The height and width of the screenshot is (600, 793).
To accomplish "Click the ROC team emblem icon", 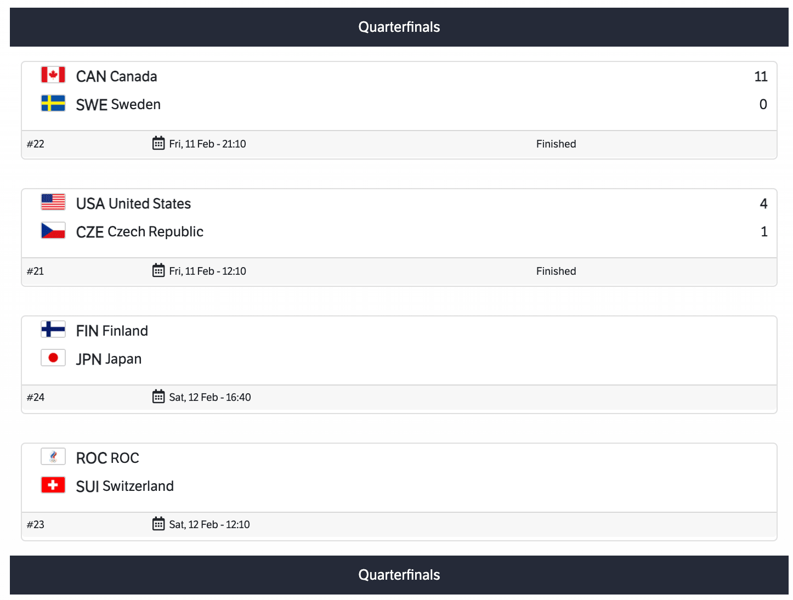I will coord(53,457).
